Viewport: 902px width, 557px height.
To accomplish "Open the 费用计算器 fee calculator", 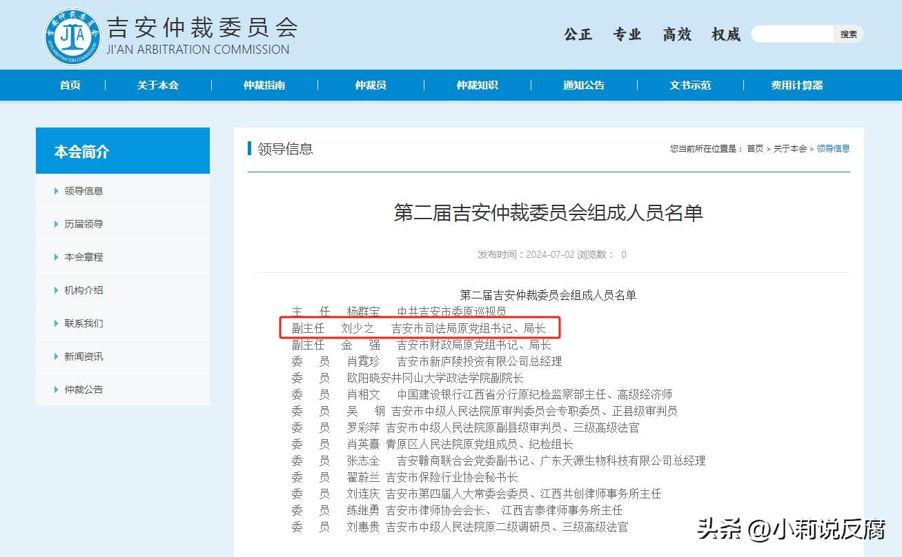I will point(796,85).
